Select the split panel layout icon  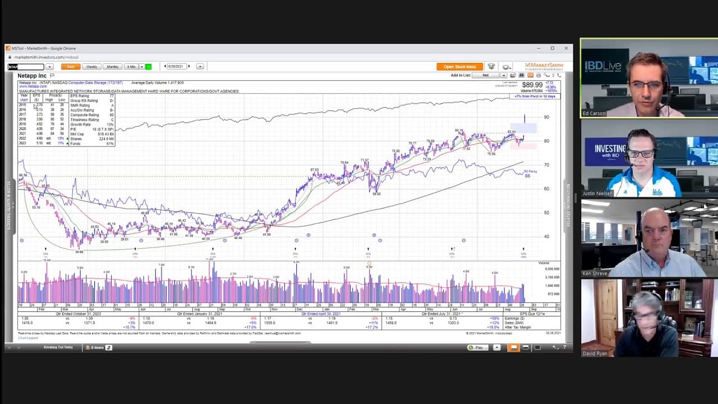coord(526,347)
